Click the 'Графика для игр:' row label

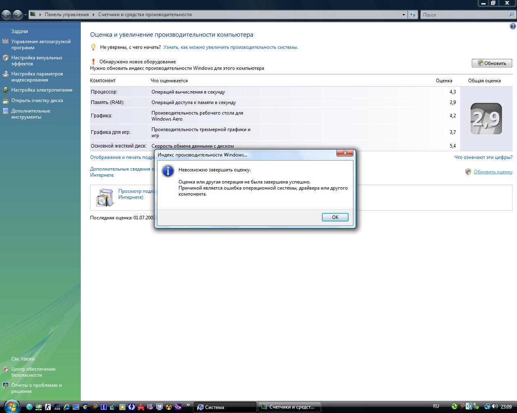pyautogui.click(x=111, y=132)
